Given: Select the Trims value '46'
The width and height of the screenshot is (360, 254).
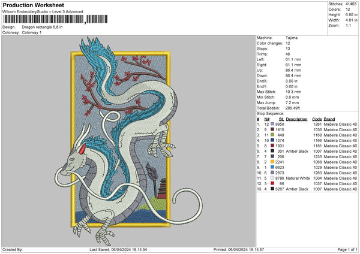Looking at the screenshot, I should pyautogui.click(x=287, y=54).
